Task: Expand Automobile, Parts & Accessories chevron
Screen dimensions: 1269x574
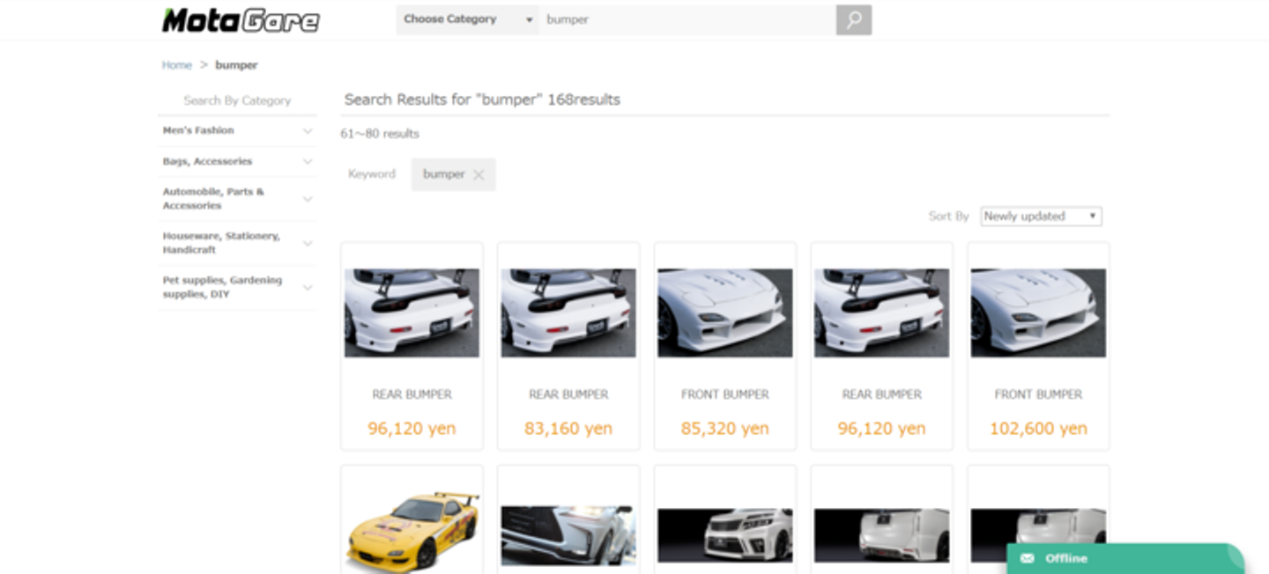Action: pos(308,199)
